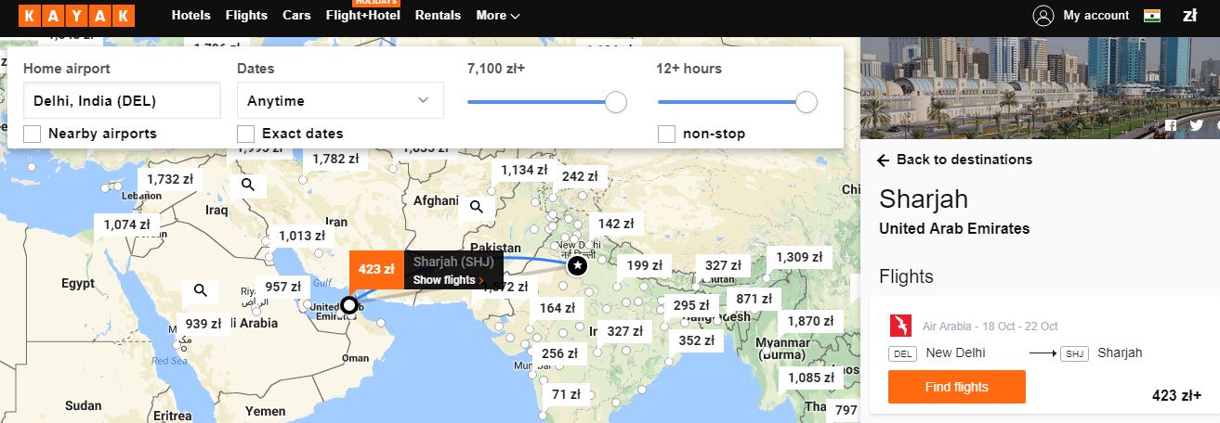Click the magnifier icon over Saudi Arabia

[200, 290]
